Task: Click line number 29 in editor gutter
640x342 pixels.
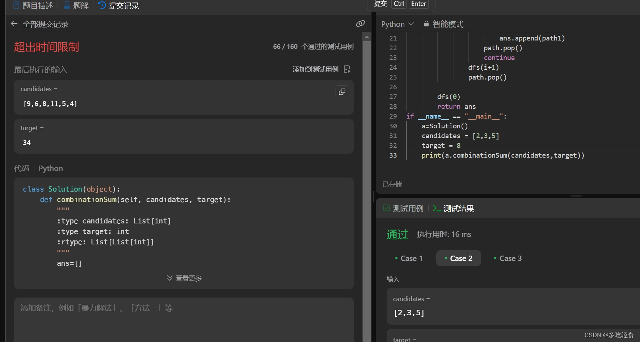Action: tap(393, 116)
